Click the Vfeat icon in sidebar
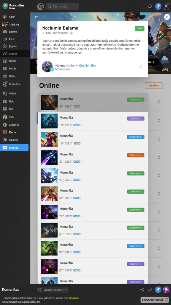The image size is (171, 305). pyautogui.click(x=5, y=94)
